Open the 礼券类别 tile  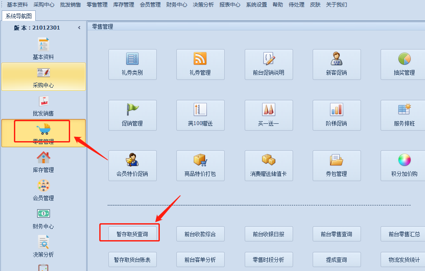click(x=132, y=64)
